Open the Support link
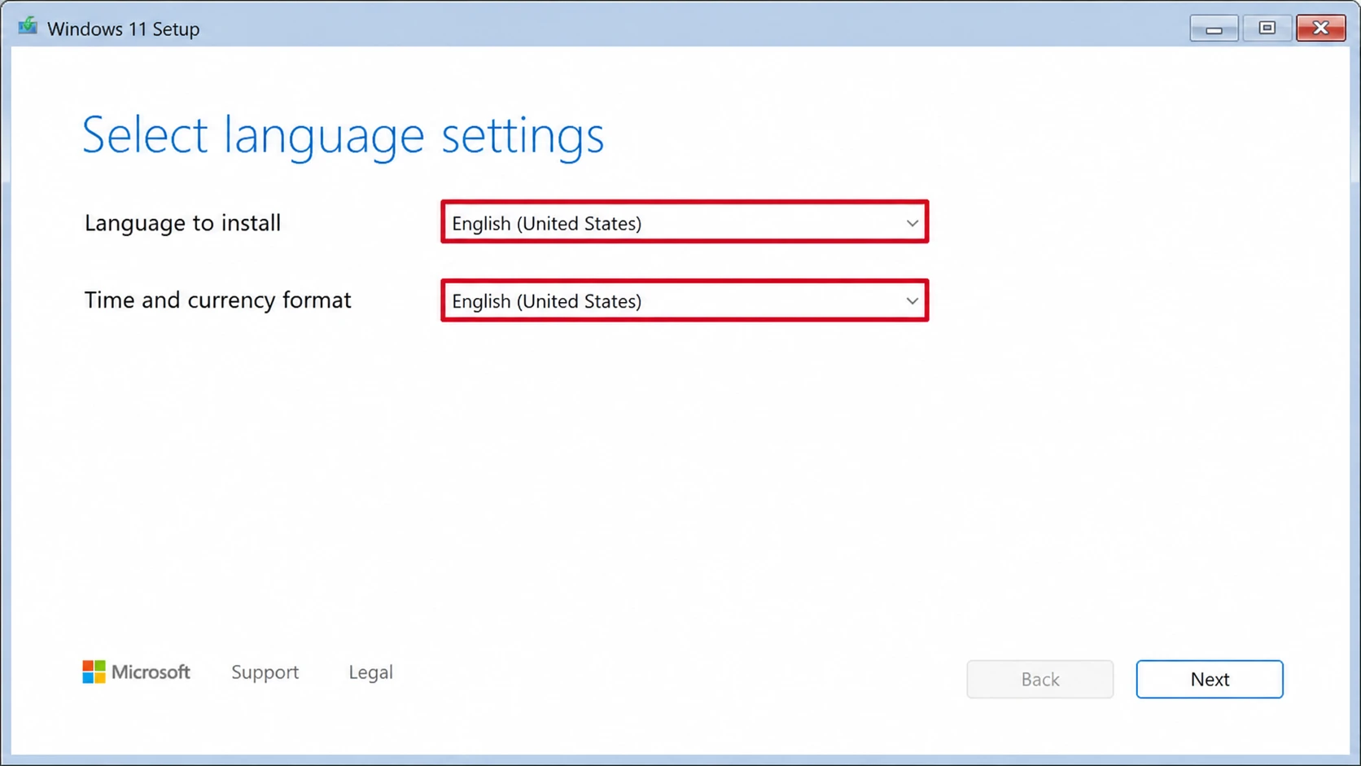Screen dimensions: 1361x766 point(265,672)
